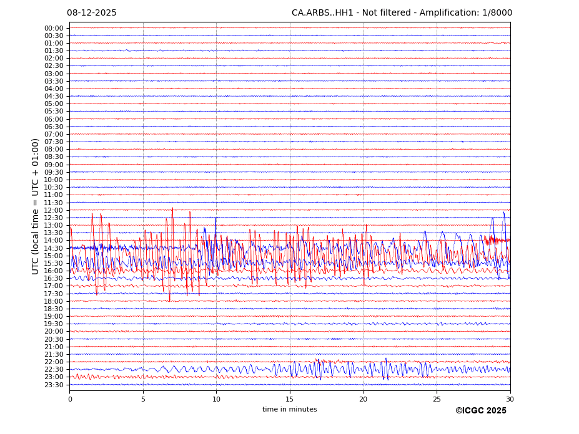Select the 14:00 time row label
The height and width of the screenshot is (434, 579).
(x=54, y=241)
